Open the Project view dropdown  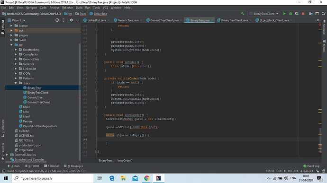17,20
